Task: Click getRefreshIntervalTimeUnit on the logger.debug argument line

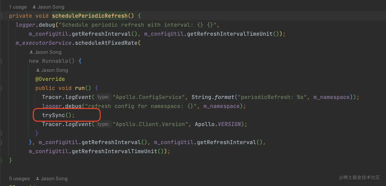Action: pyautogui.click(x=230, y=34)
